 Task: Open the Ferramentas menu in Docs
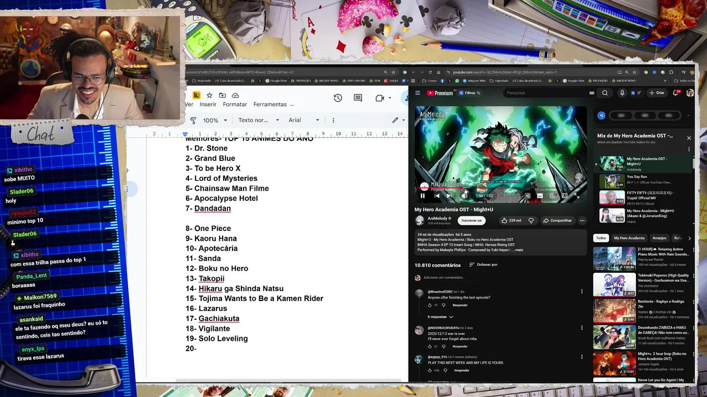point(270,104)
